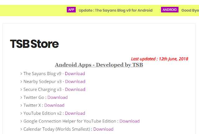Open the 'Update : The Sayans Blog v9 for Android' headline
This screenshot has height=134, width=199.
tap(115, 10)
